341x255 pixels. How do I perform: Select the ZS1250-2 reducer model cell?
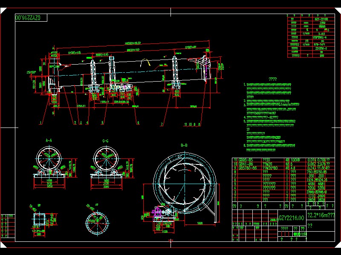322,48
